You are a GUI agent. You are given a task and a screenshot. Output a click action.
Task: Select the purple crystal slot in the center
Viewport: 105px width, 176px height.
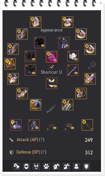click(51, 57)
